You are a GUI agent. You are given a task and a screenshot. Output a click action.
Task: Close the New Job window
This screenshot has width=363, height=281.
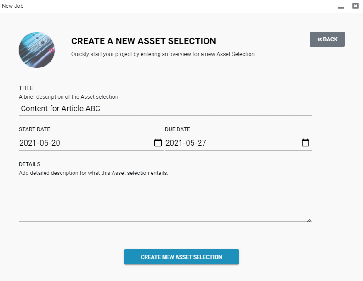(x=356, y=6)
